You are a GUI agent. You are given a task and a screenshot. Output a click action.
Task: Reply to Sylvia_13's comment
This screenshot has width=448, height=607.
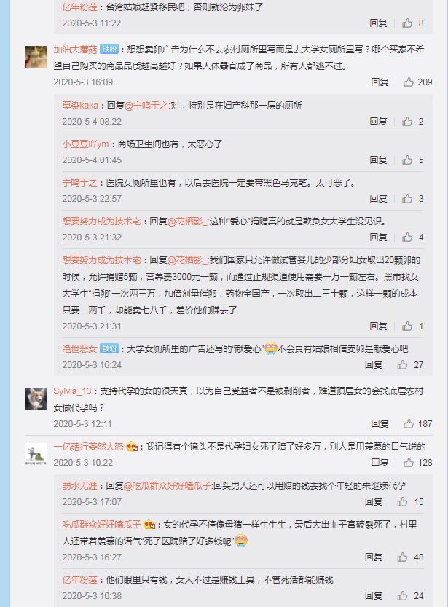pos(380,424)
